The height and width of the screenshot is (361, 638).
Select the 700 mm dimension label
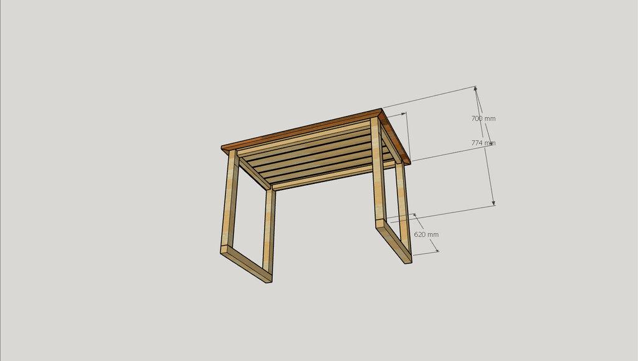coord(483,118)
